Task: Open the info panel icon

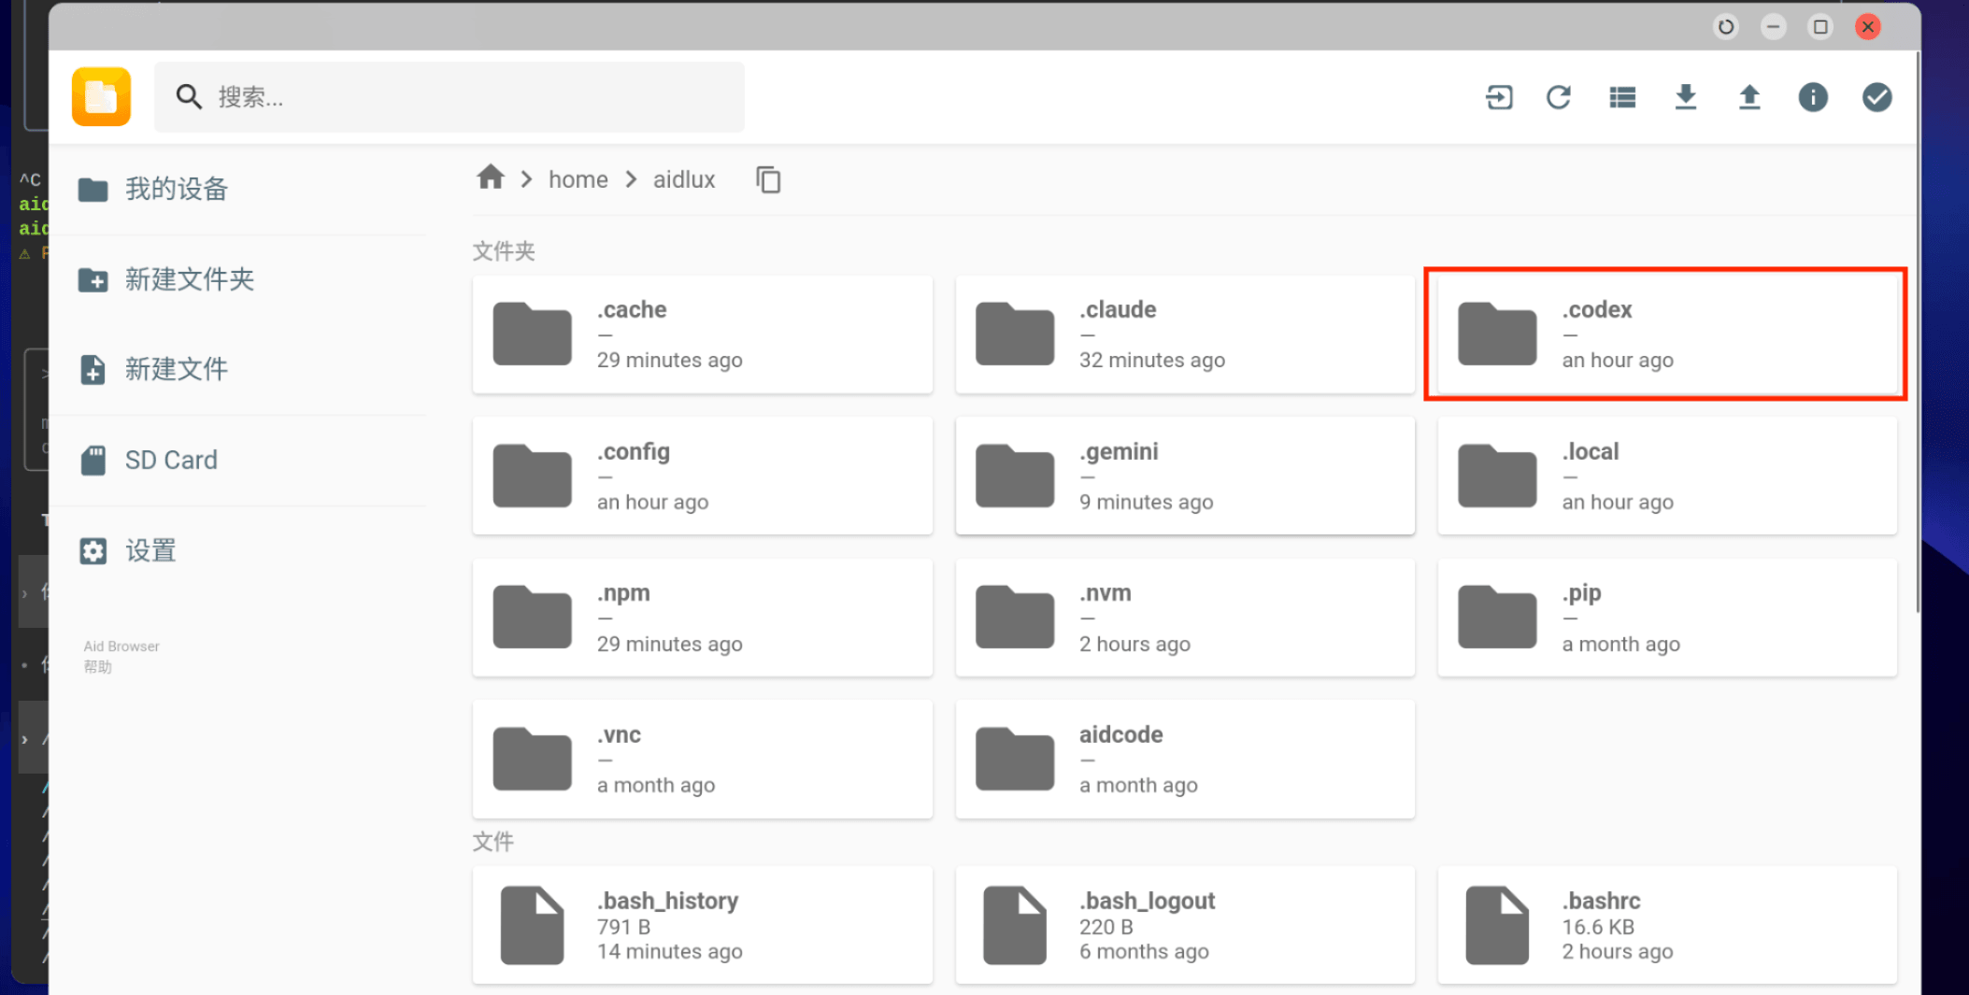Action: click(1812, 97)
